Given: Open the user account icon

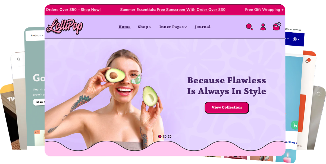Looking at the screenshot, I should [263, 27].
